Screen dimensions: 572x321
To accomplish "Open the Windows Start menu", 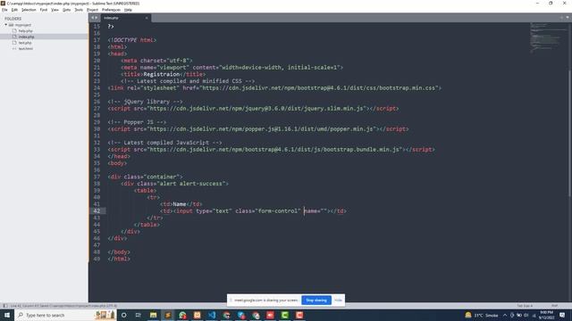I will pos(7,315).
